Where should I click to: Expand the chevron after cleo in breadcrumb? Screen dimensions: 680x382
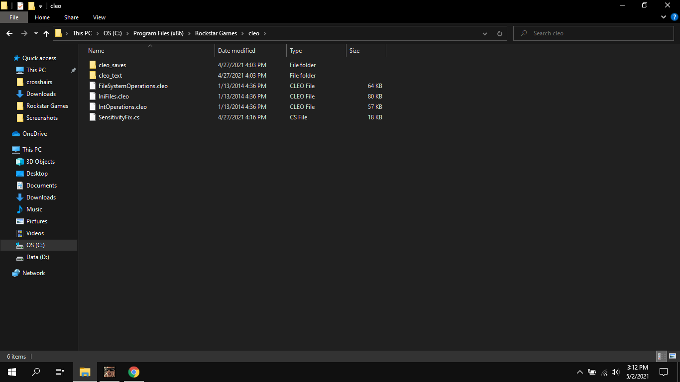click(265, 33)
